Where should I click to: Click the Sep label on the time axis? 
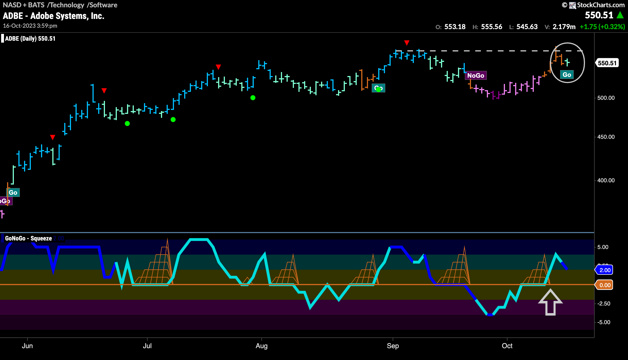[393, 346]
